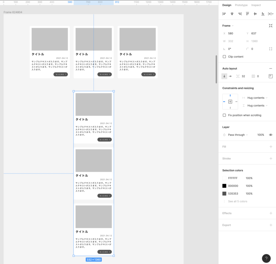Click the See all 5 colors link

click(237, 201)
